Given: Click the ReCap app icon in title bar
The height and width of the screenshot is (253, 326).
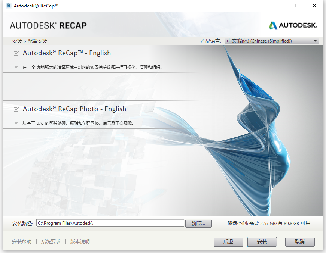Looking at the screenshot, I should click(9, 6).
